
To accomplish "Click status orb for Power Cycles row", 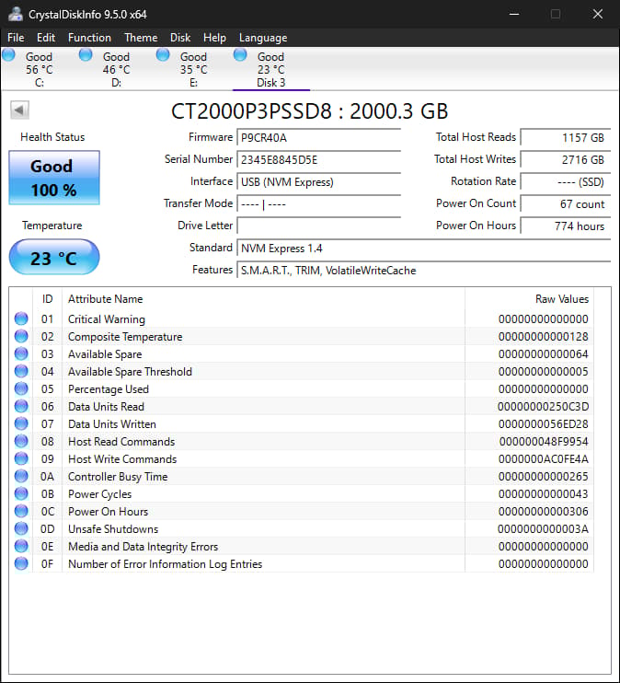I will tap(21, 493).
